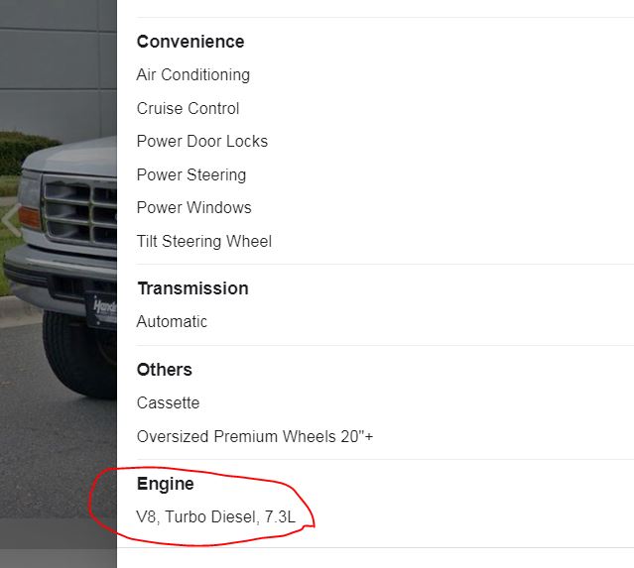Click the Automatic transmission value
634x568 pixels.
173,321
